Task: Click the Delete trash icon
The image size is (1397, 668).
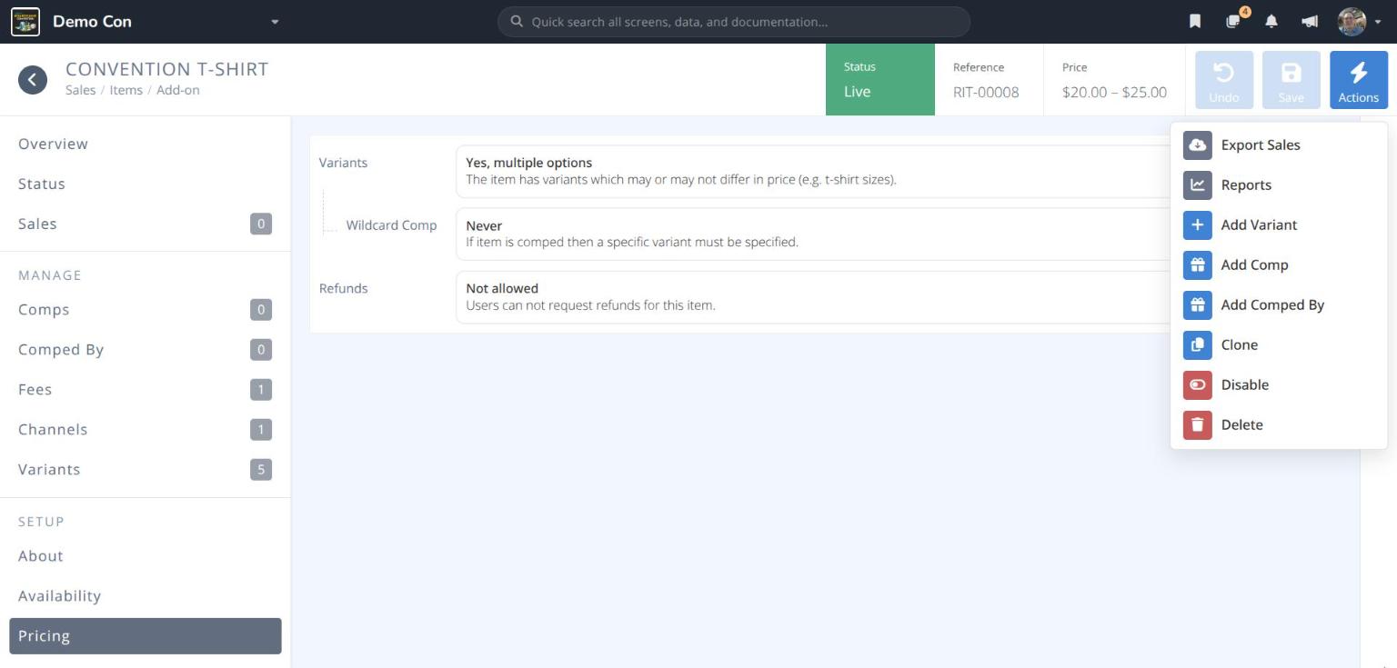Action: click(1198, 424)
